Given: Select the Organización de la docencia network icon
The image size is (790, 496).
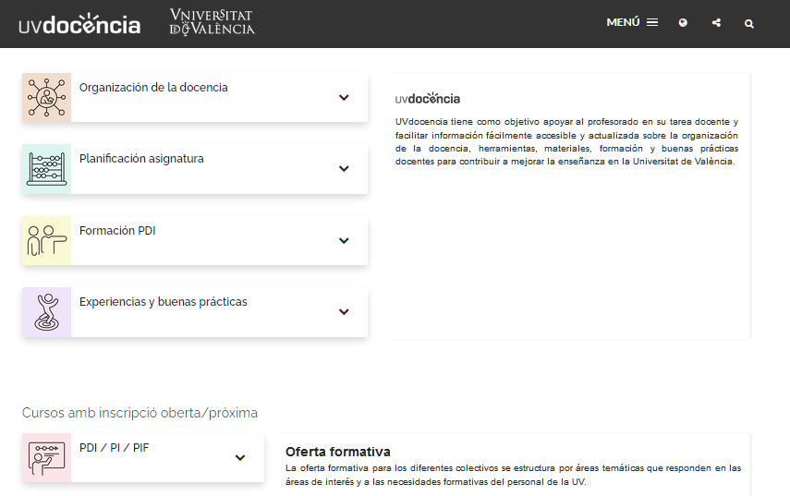Looking at the screenshot, I should click(46, 98).
